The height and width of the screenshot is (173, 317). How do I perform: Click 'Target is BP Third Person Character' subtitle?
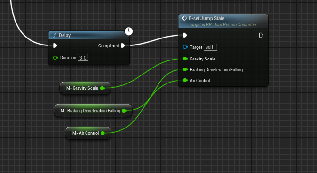coord(222,25)
